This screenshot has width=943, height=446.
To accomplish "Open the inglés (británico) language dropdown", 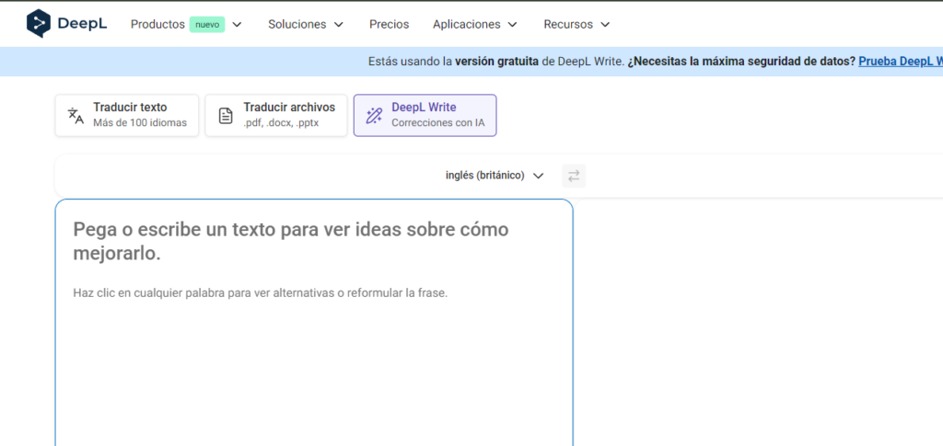I will [x=495, y=176].
